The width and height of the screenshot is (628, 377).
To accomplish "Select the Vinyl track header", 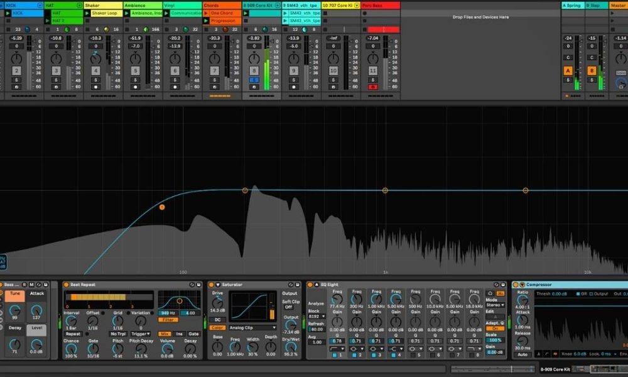I will pyautogui.click(x=182, y=6).
